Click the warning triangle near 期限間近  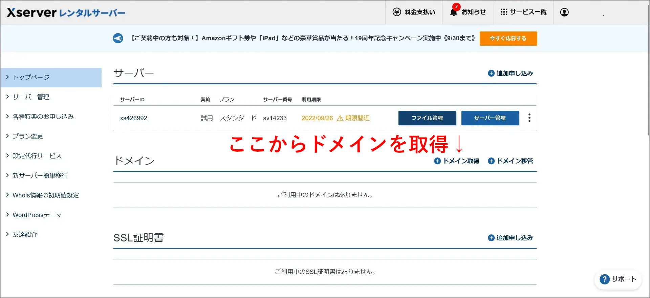click(x=340, y=118)
